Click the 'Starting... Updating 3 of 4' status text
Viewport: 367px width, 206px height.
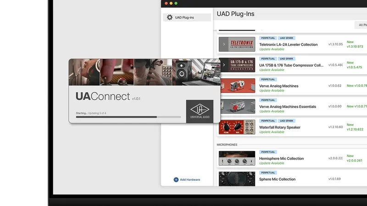pos(91,113)
